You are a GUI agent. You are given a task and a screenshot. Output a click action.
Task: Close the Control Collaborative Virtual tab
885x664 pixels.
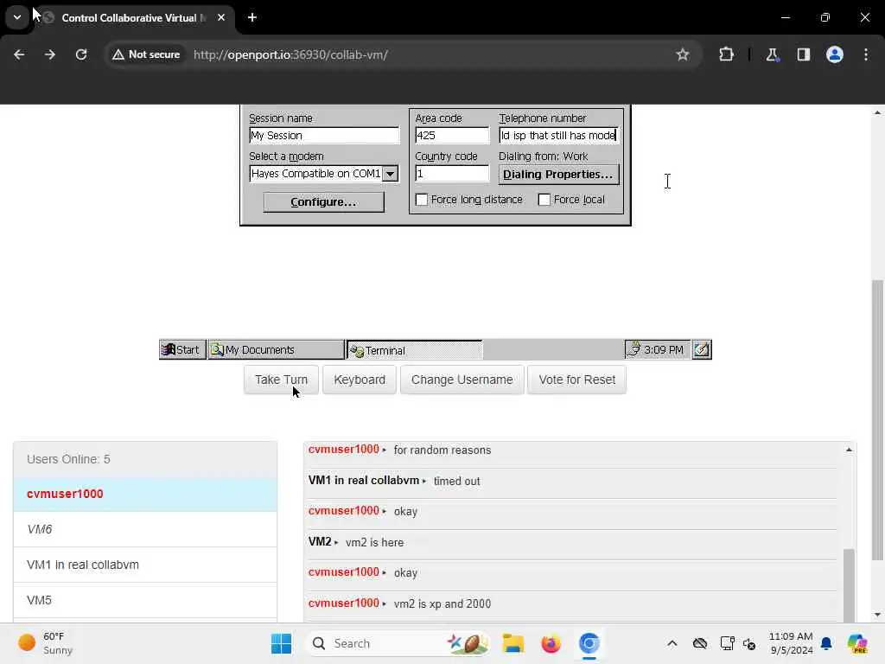pyautogui.click(x=221, y=17)
